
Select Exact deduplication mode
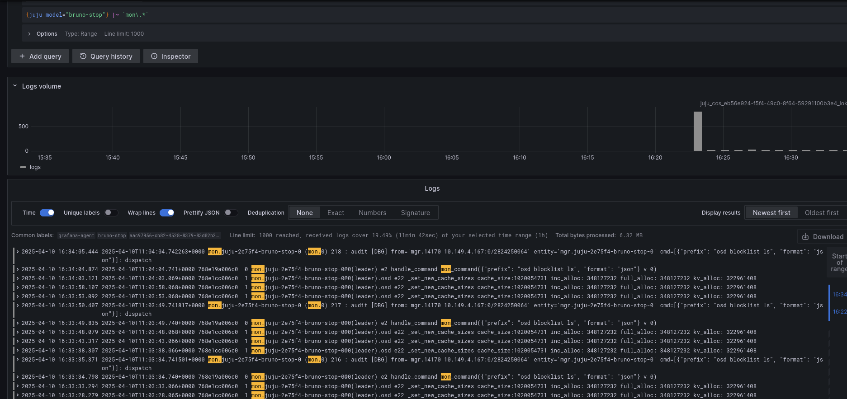point(336,213)
